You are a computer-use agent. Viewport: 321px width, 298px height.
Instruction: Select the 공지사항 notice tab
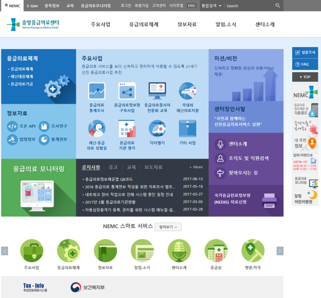(x=91, y=167)
